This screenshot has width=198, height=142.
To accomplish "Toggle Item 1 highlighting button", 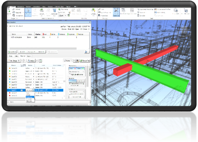I will [72, 68].
